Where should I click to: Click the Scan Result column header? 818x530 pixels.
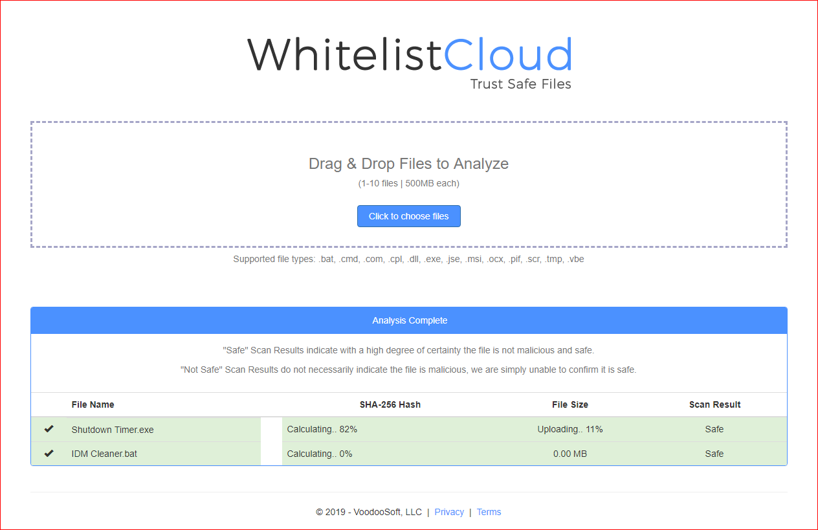tap(715, 404)
